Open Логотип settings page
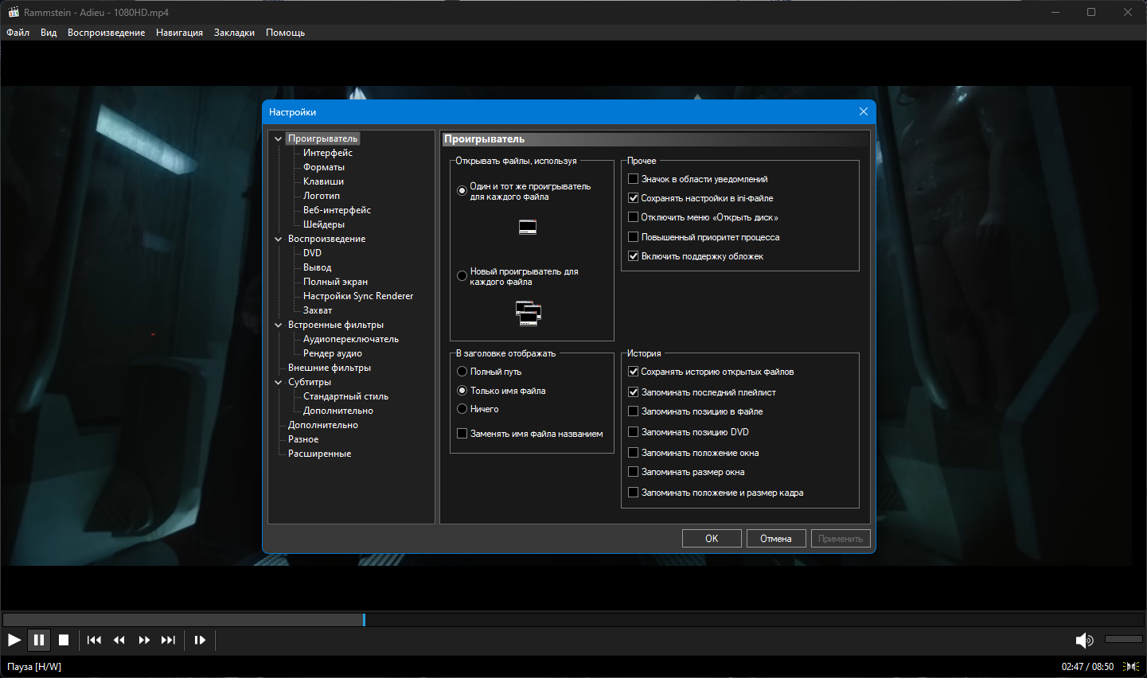Image resolution: width=1147 pixels, height=678 pixels. click(322, 196)
